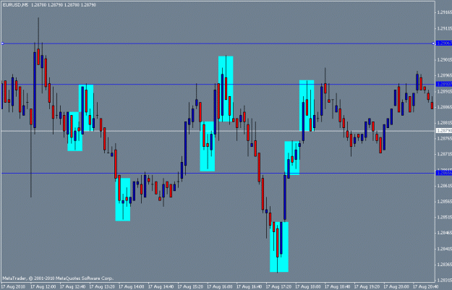Click the 1.28715 price axis value

[x=444, y=154]
